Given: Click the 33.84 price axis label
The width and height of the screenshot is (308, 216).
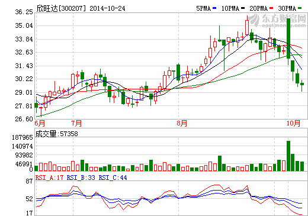Looking at the screenshot, I should [24, 39].
